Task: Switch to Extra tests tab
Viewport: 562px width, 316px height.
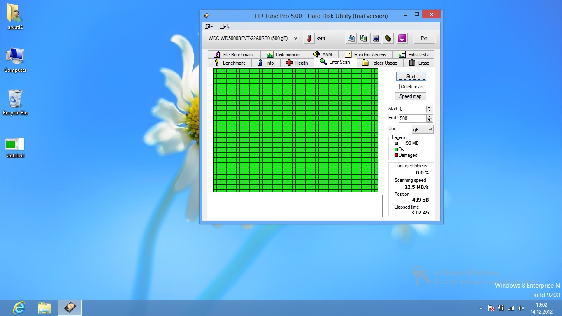Action: coord(413,54)
